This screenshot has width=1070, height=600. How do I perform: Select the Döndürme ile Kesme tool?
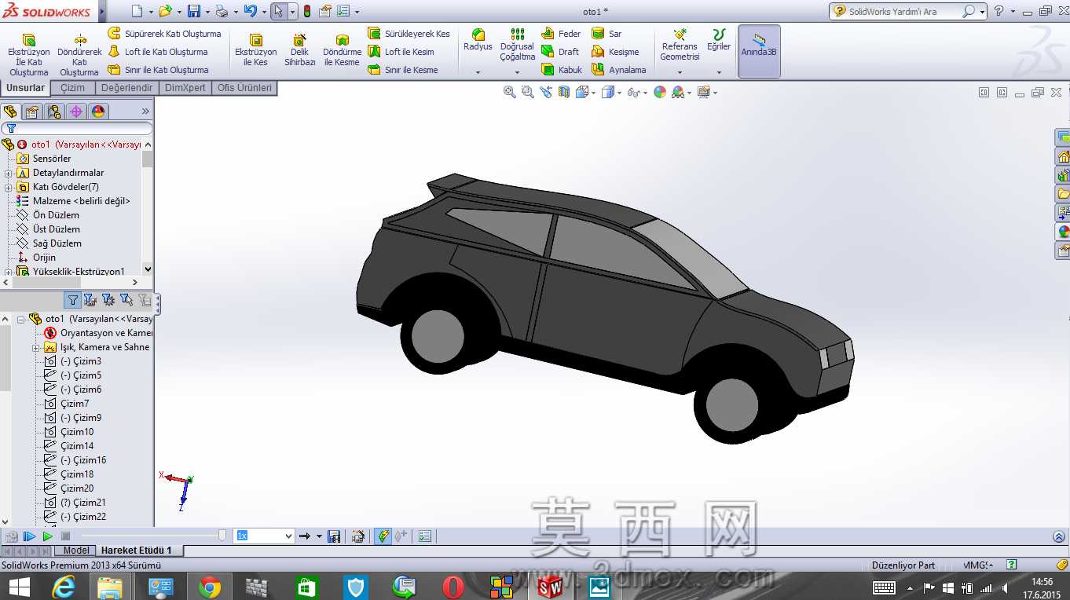click(x=342, y=49)
